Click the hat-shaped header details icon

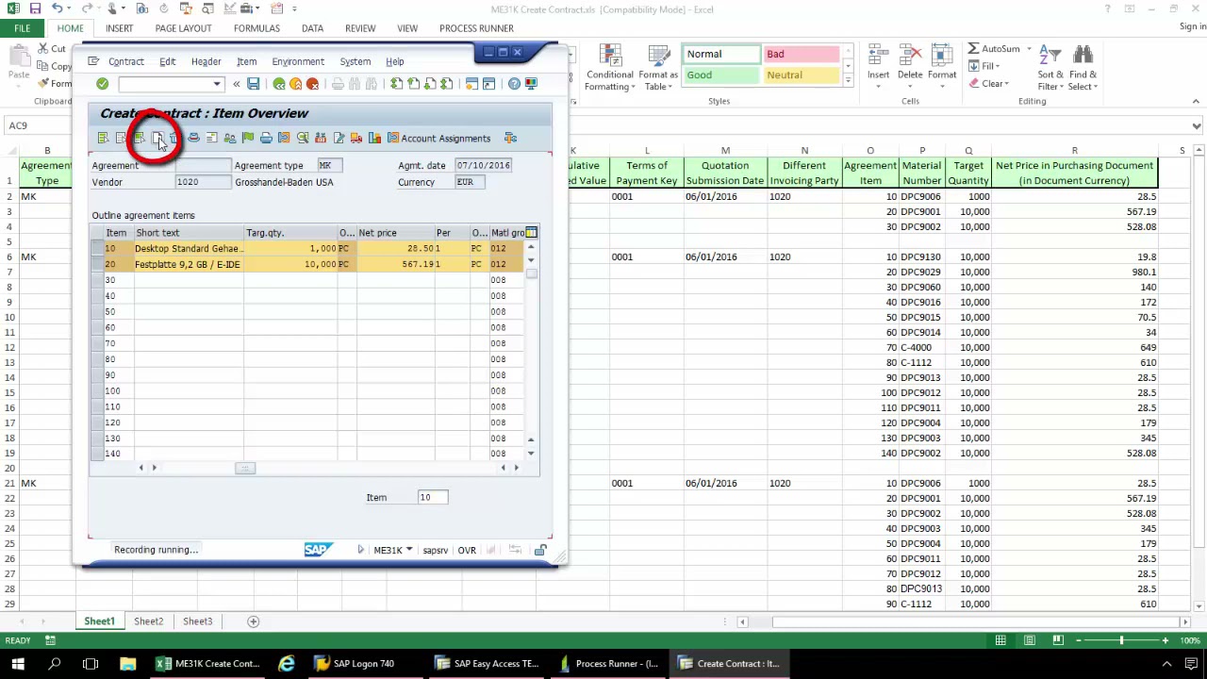coord(193,139)
